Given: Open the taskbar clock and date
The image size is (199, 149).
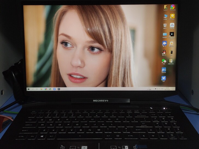Looking at the screenshot, I should pyautogui.click(x=167, y=89).
